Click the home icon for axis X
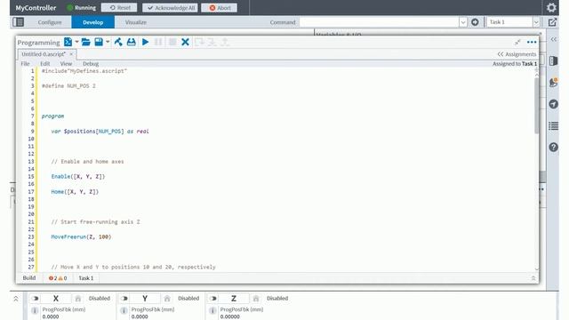The height and width of the screenshot is (320, 569). point(78,299)
